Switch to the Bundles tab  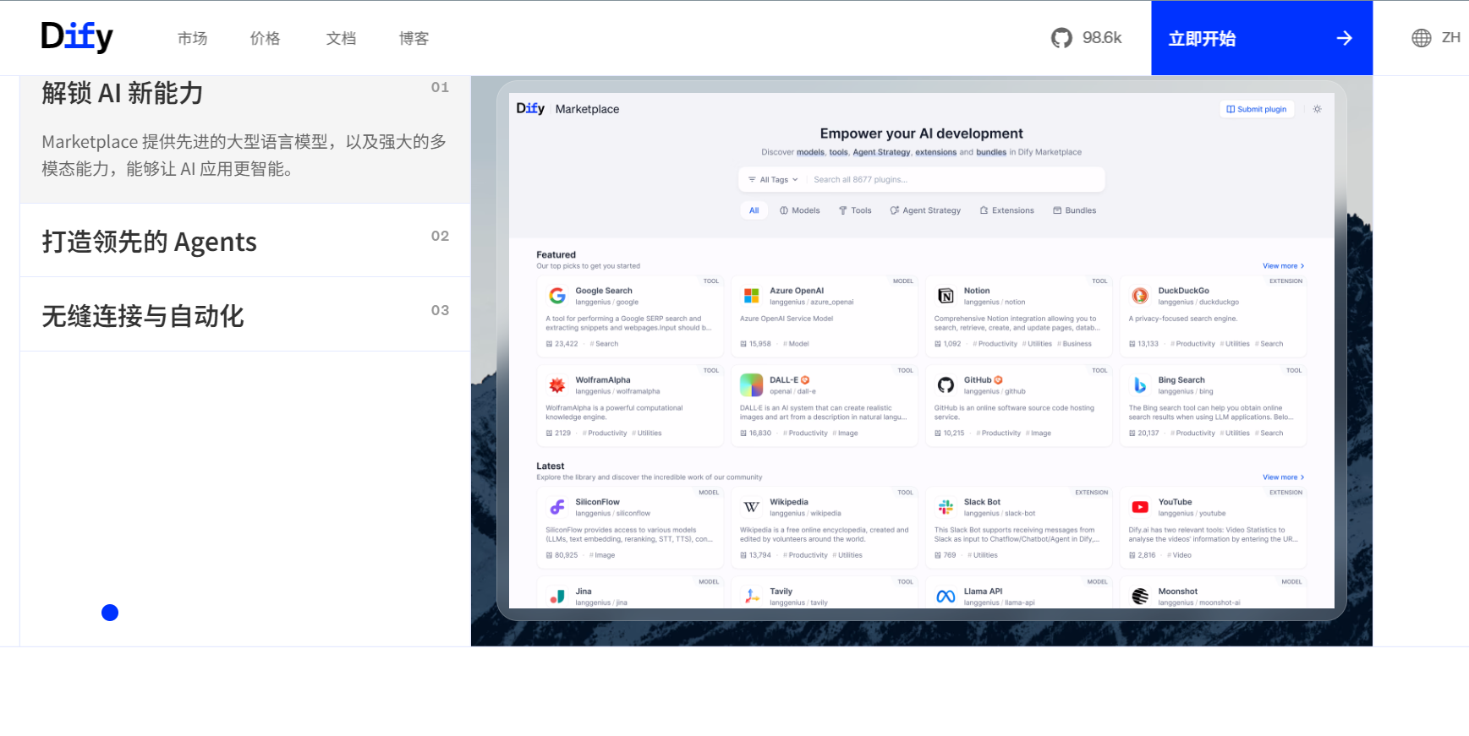(1074, 210)
